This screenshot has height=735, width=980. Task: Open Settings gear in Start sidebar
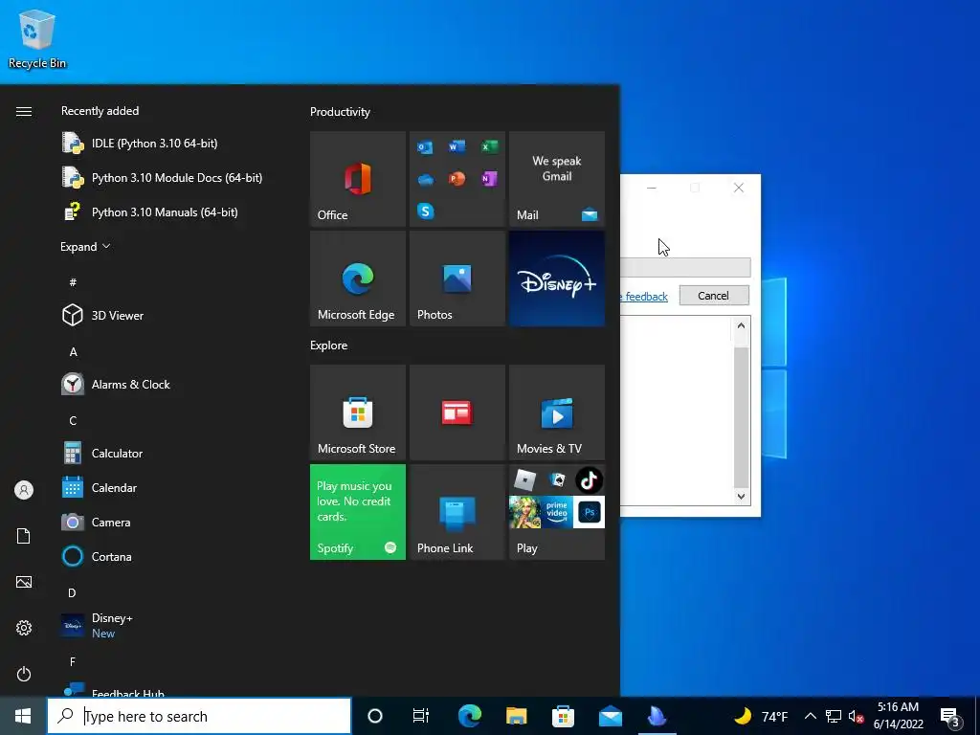pos(24,628)
